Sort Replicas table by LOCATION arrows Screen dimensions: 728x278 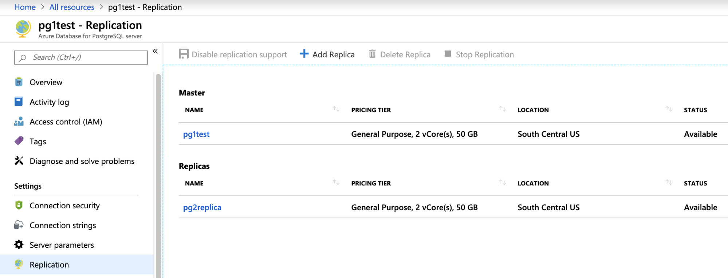click(669, 182)
